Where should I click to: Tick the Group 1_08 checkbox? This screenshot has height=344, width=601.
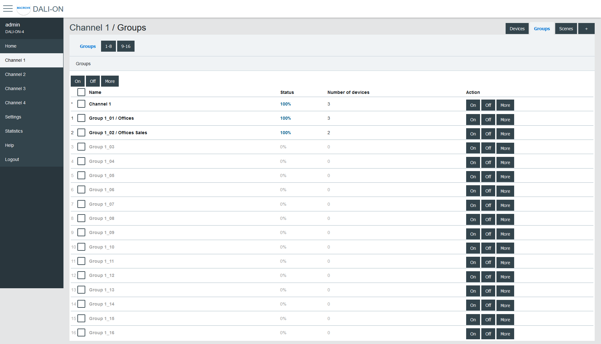(x=81, y=218)
